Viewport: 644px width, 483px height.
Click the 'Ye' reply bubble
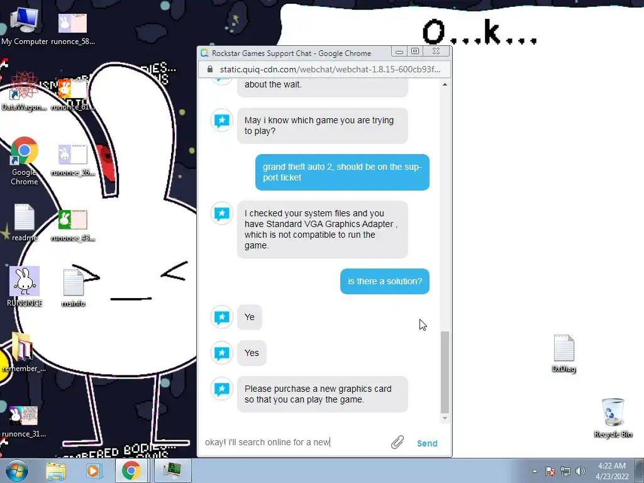249,317
